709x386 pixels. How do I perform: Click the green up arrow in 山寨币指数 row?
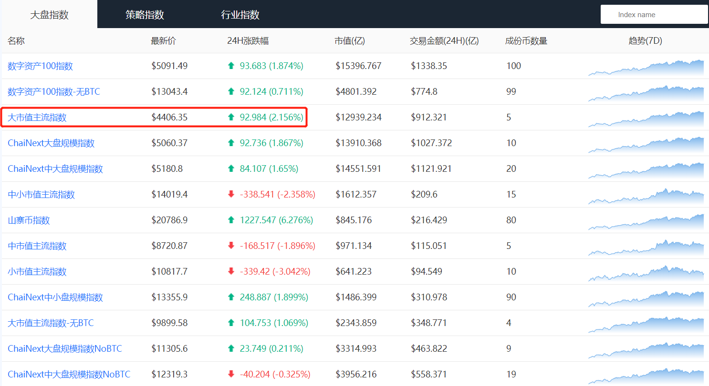coord(231,220)
